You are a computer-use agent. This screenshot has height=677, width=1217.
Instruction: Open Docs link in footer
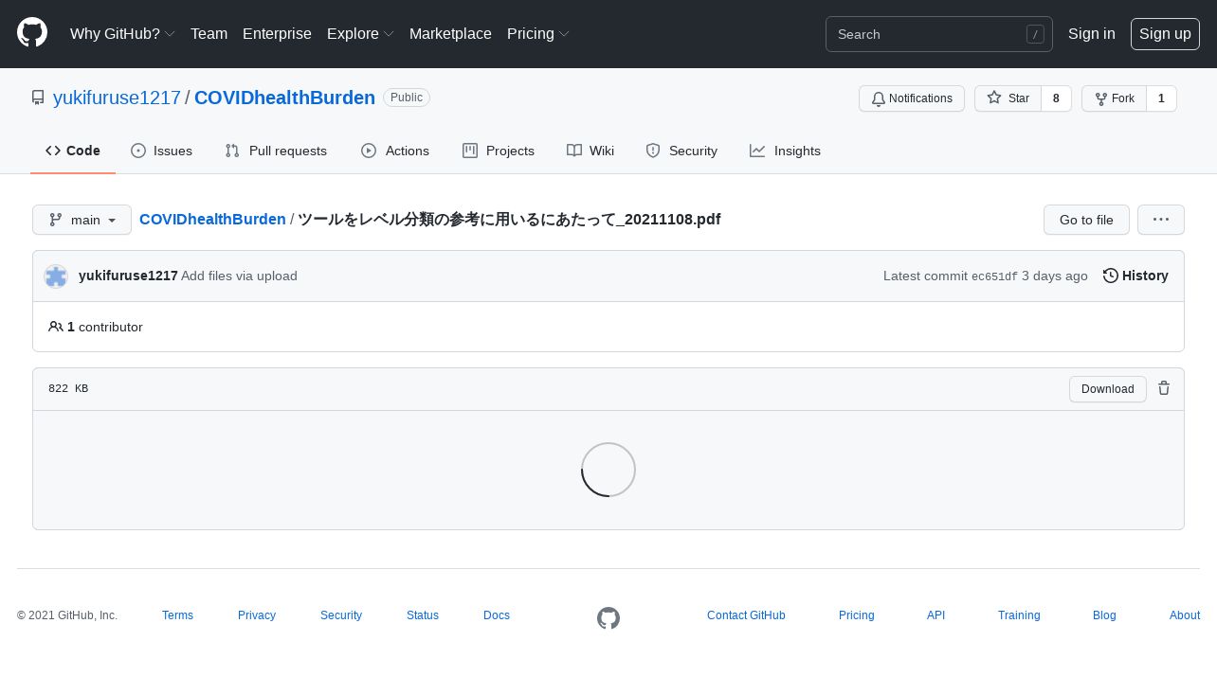point(497,615)
